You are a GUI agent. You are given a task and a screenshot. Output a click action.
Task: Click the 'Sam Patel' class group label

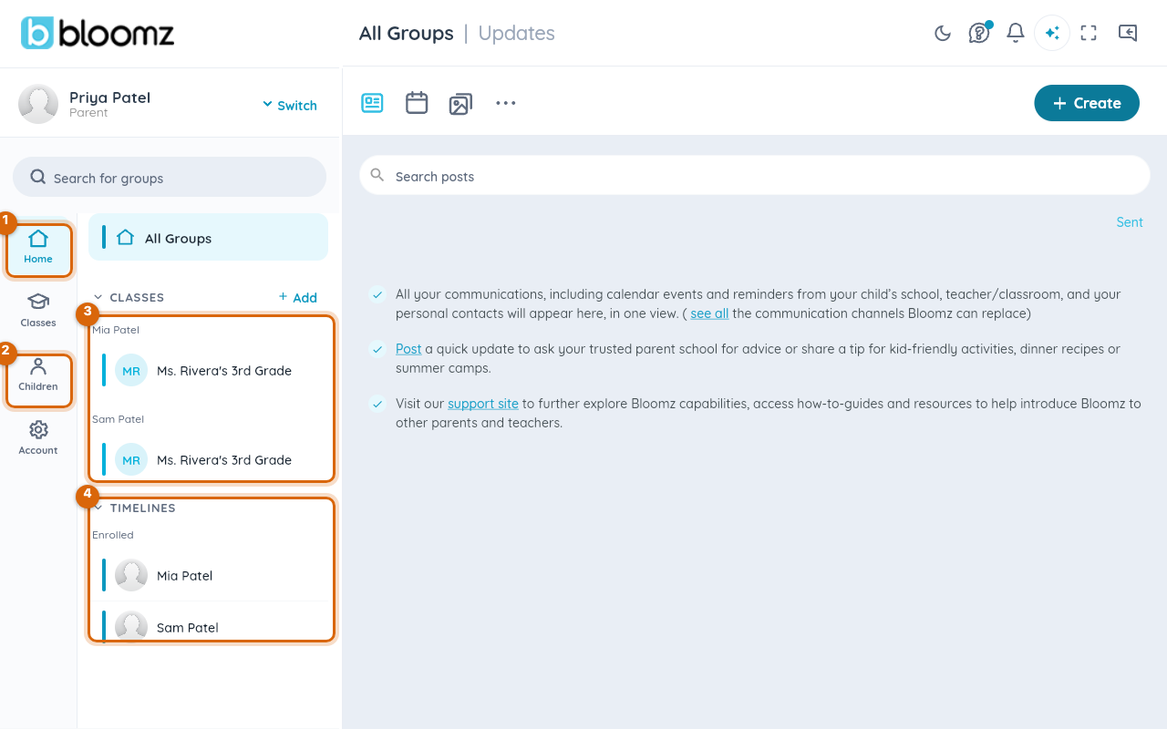point(119,419)
